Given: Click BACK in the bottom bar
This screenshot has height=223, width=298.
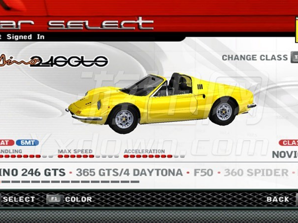Looking at the screenshot, I should (278, 199).
